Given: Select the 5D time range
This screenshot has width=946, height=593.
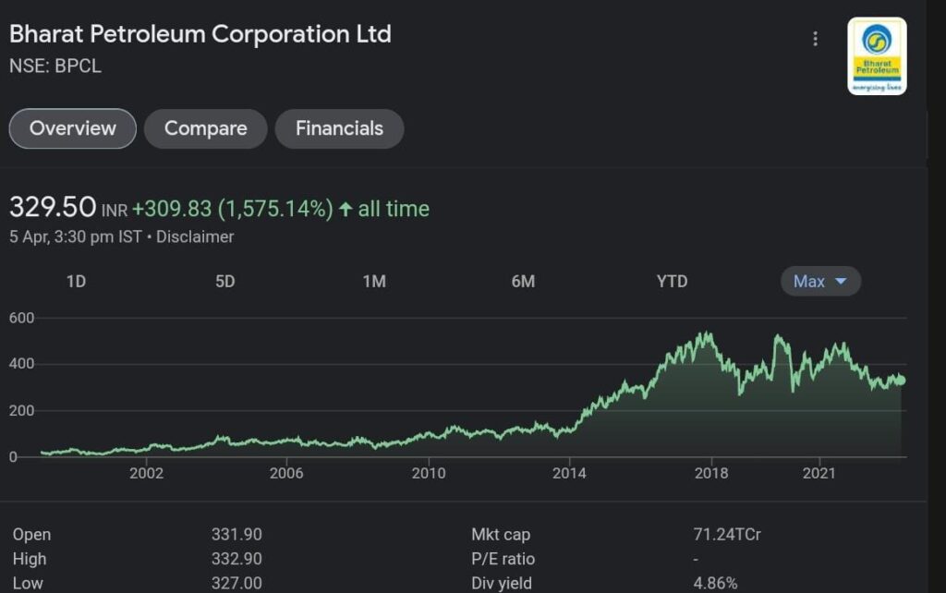Looking at the screenshot, I should click(225, 281).
